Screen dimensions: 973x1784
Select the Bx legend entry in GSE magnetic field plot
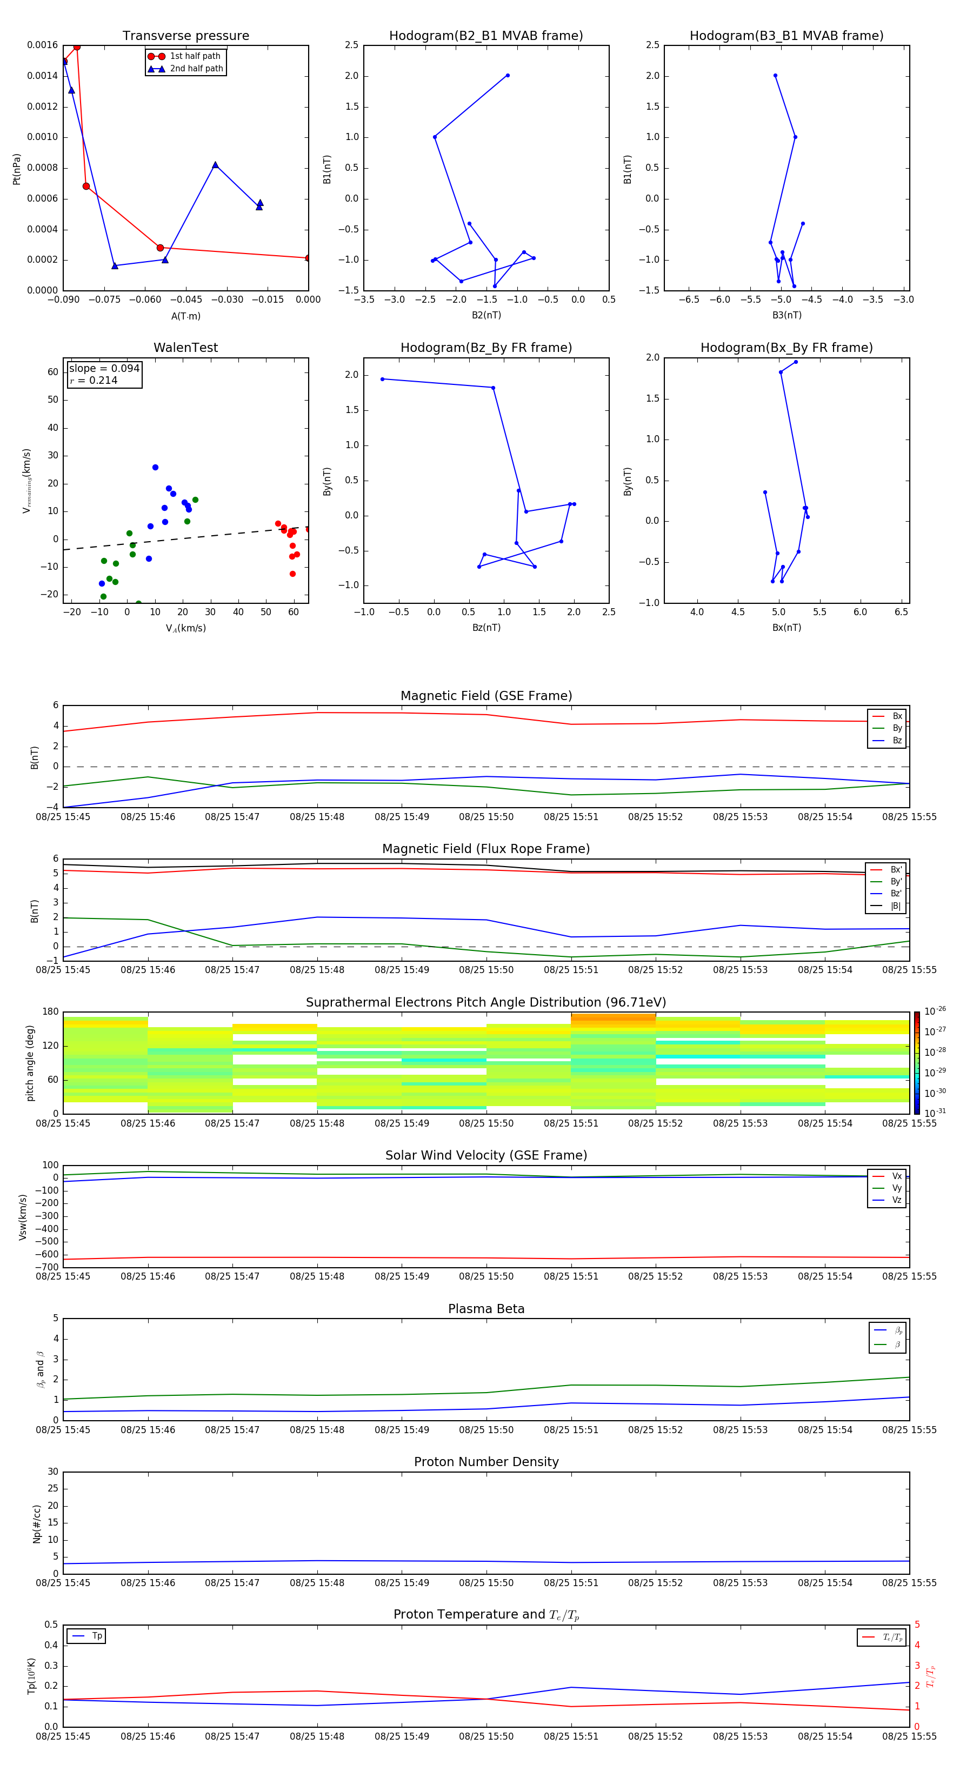point(887,716)
